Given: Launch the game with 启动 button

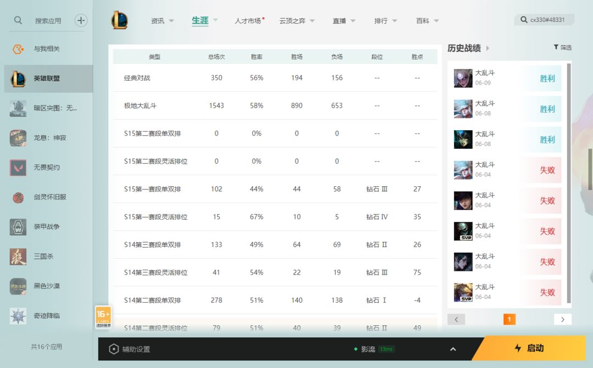Looking at the screenshot, I should click(529, 348).
